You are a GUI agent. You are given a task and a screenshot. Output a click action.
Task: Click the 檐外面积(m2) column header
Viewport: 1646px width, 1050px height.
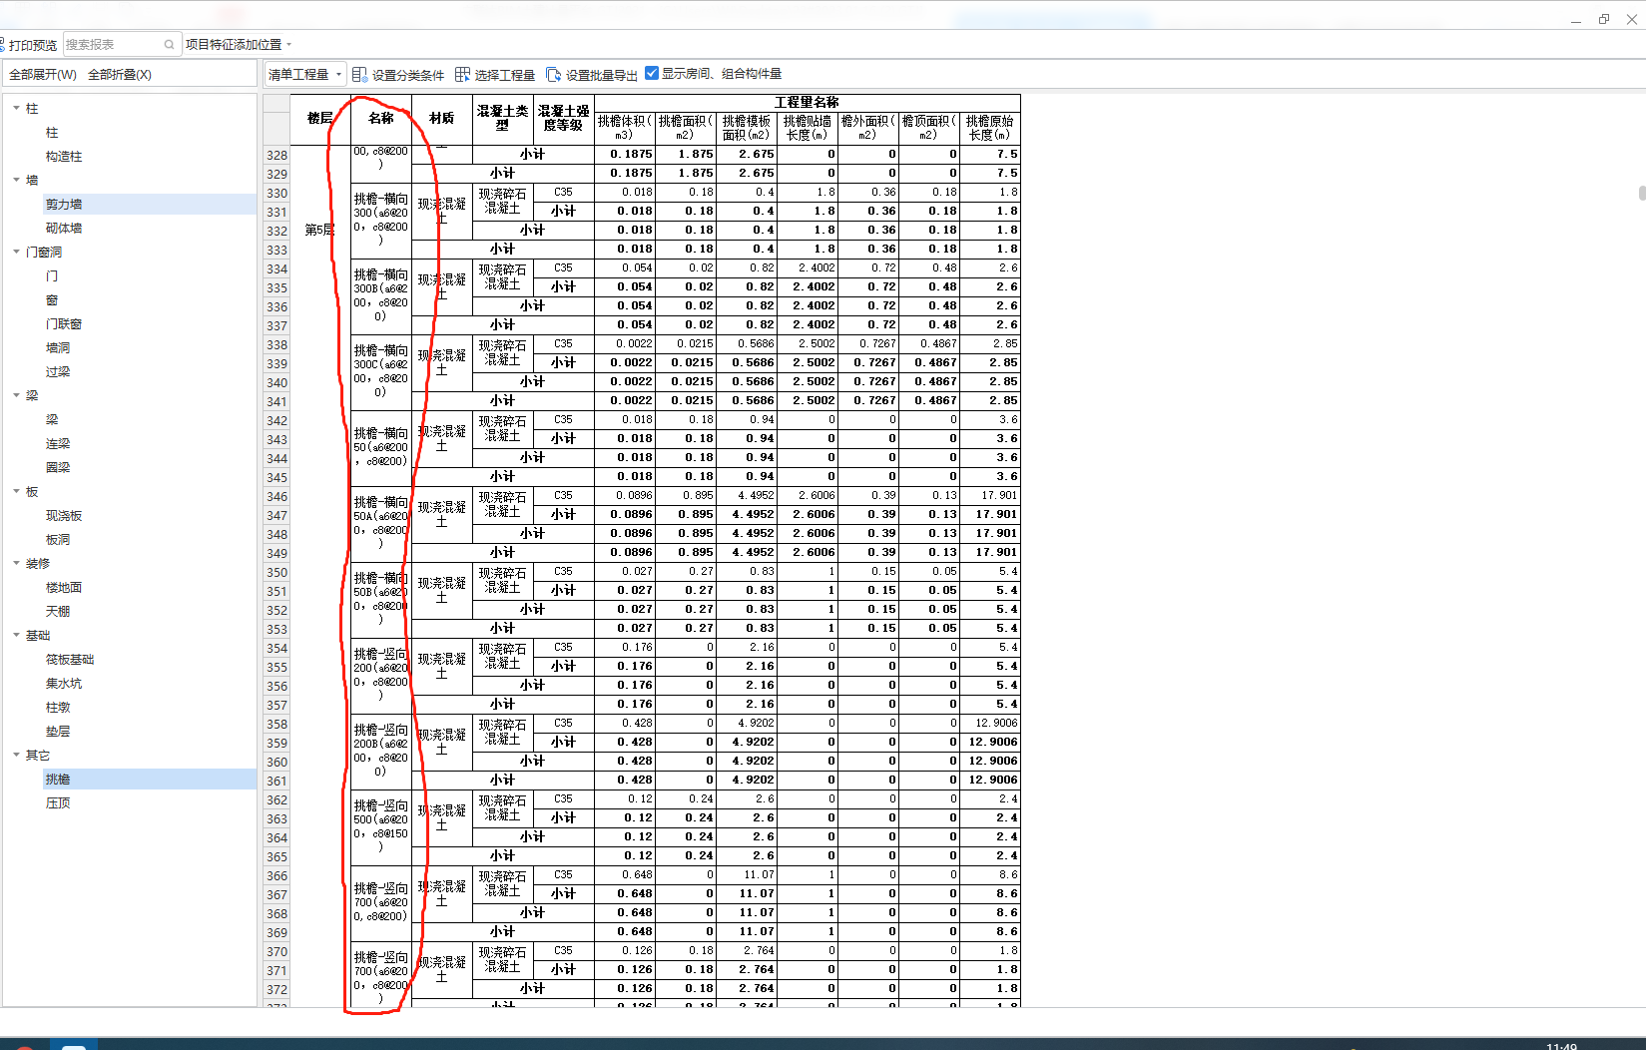click(868, 128)
